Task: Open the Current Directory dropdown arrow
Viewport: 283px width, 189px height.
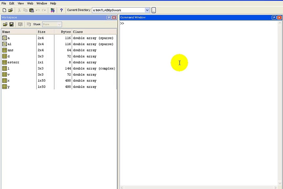Action: (147, 10)
